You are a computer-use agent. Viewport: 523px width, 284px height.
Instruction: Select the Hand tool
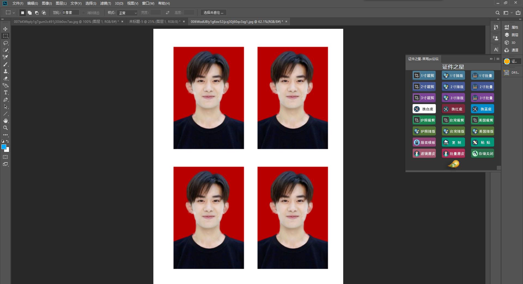[5, 121]
